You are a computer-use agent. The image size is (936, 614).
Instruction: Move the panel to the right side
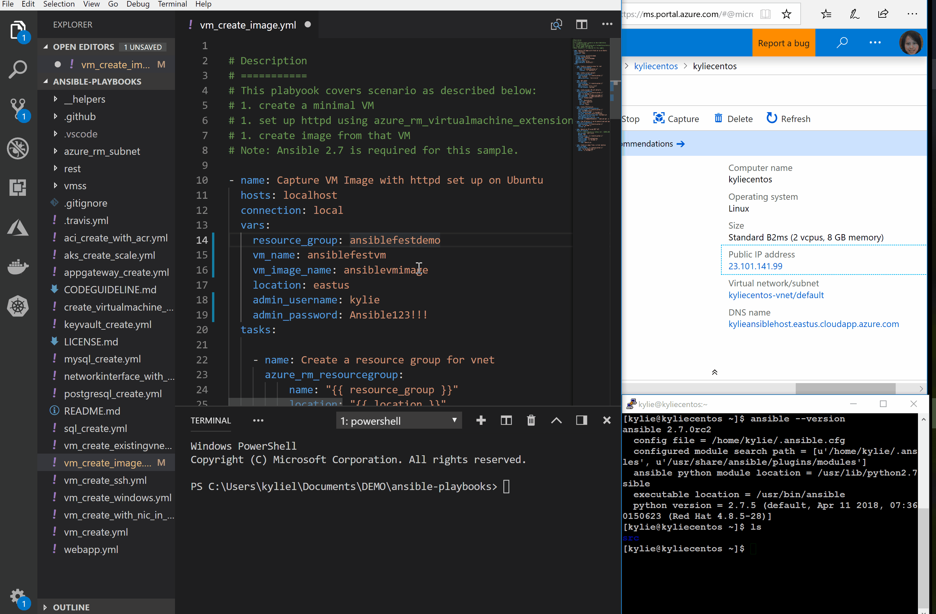pyautogui.click(x=581, y=420)
